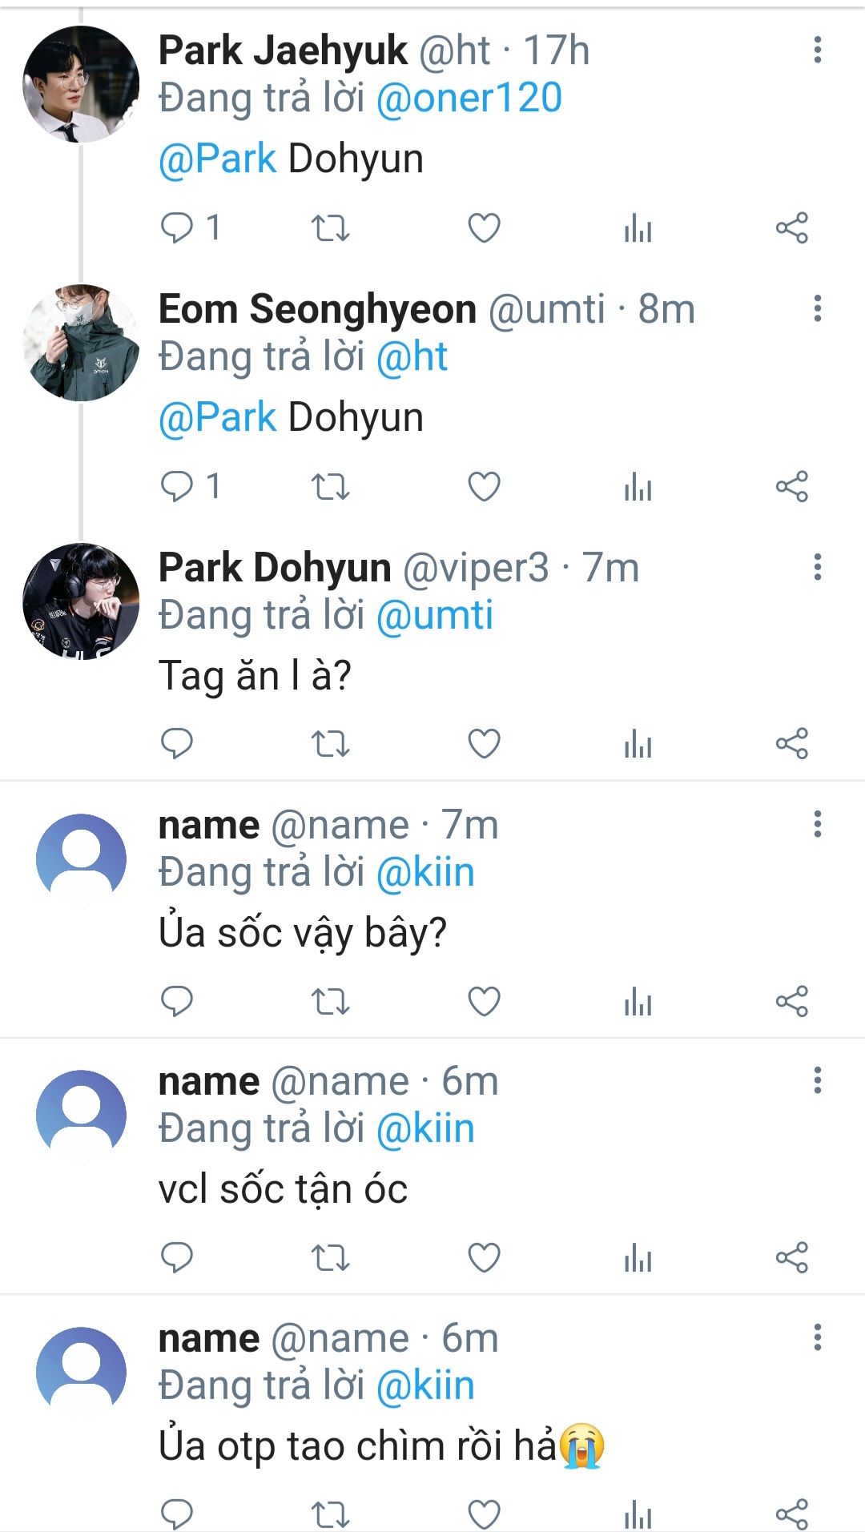Image resolution: width=865 pixels, height=1532 pixels.
Task: Like Park Jaehyuk's reply tweet
Action: coord(484,228)
